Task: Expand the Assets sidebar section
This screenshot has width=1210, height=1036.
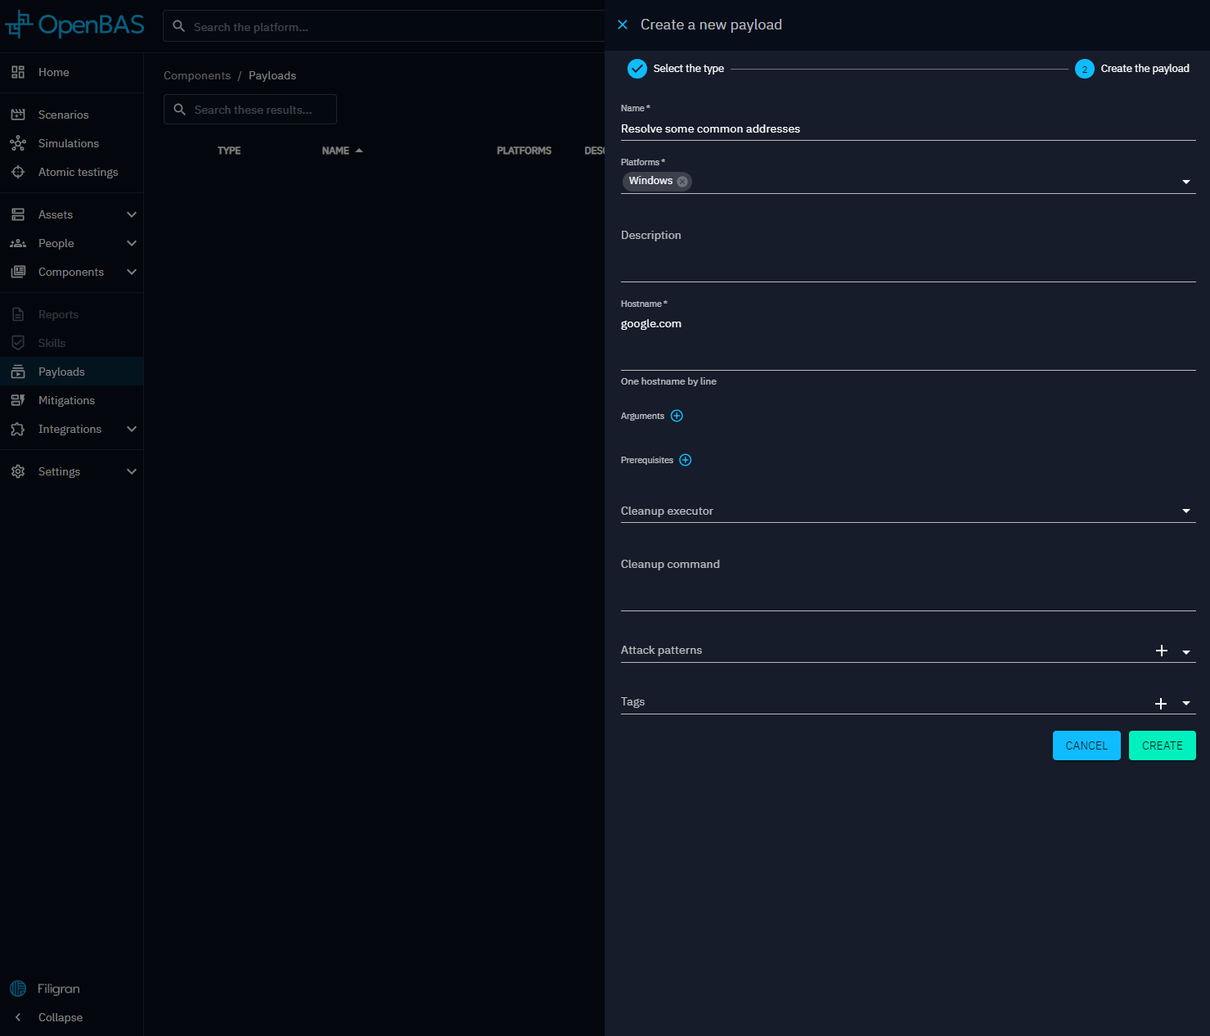Action: (131, 214)
